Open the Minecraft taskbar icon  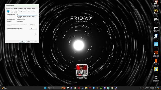pyautogui.click(x=101, y=88)
